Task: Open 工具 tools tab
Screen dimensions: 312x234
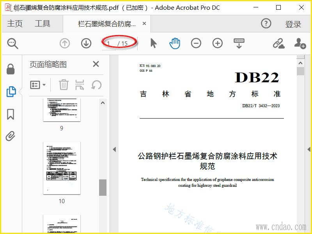Action: pos(43,24)
